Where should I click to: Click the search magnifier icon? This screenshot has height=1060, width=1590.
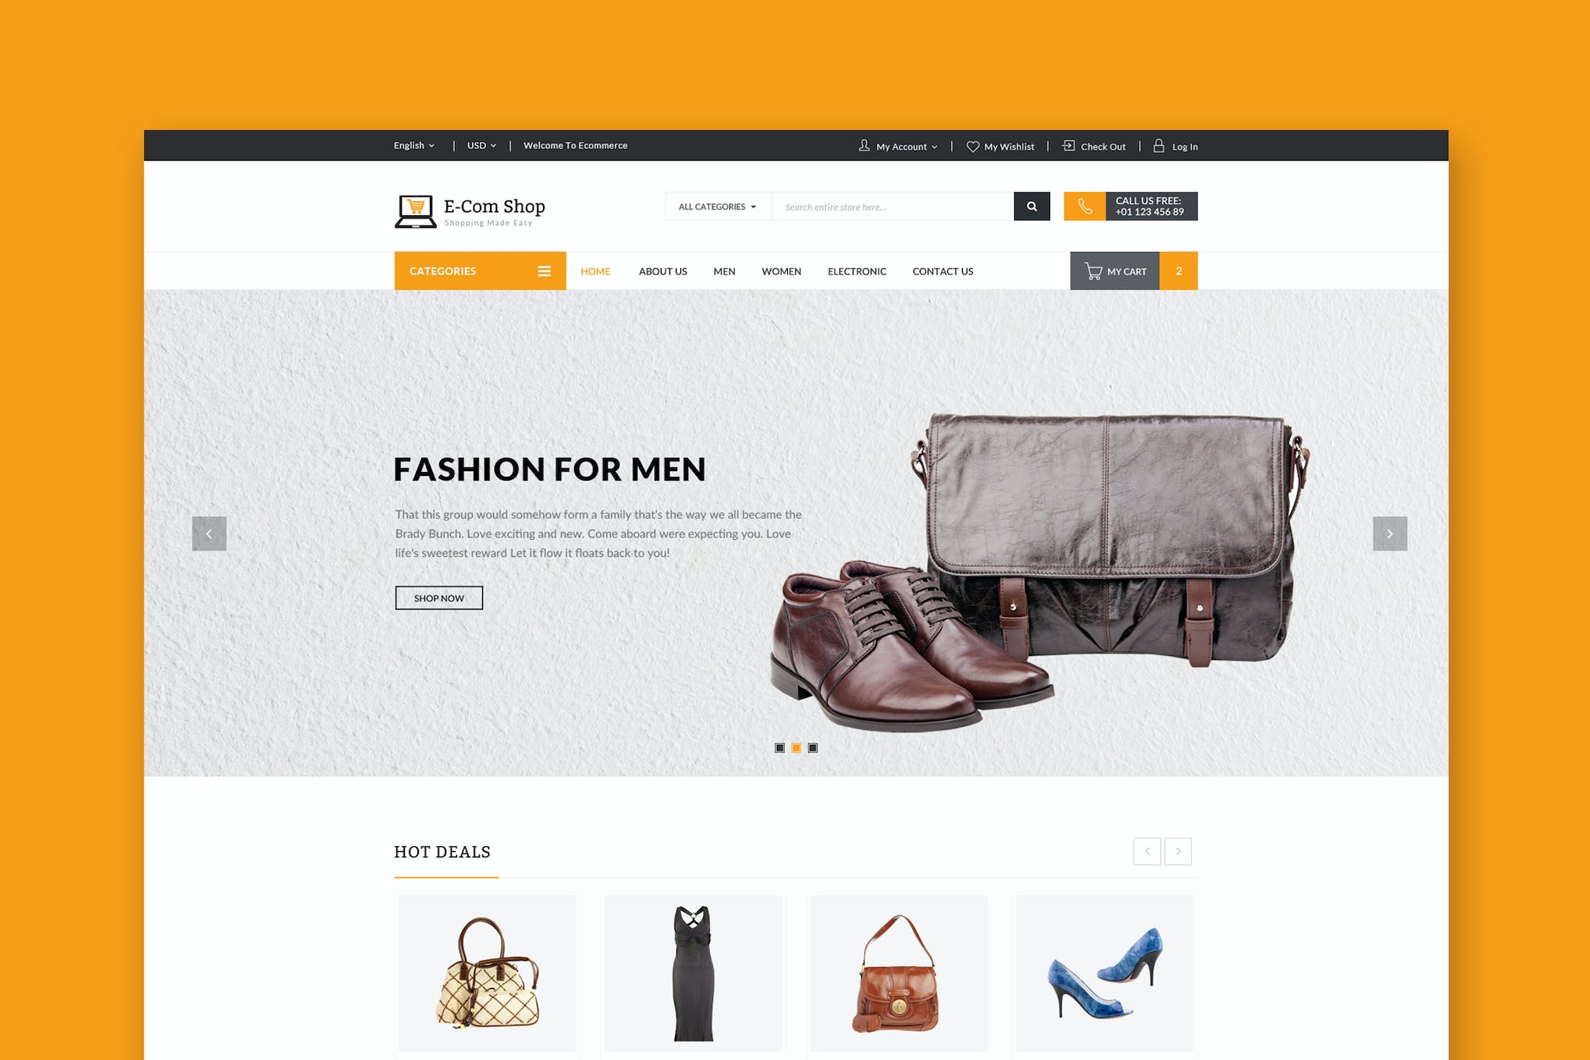[x=1029, y=206]
